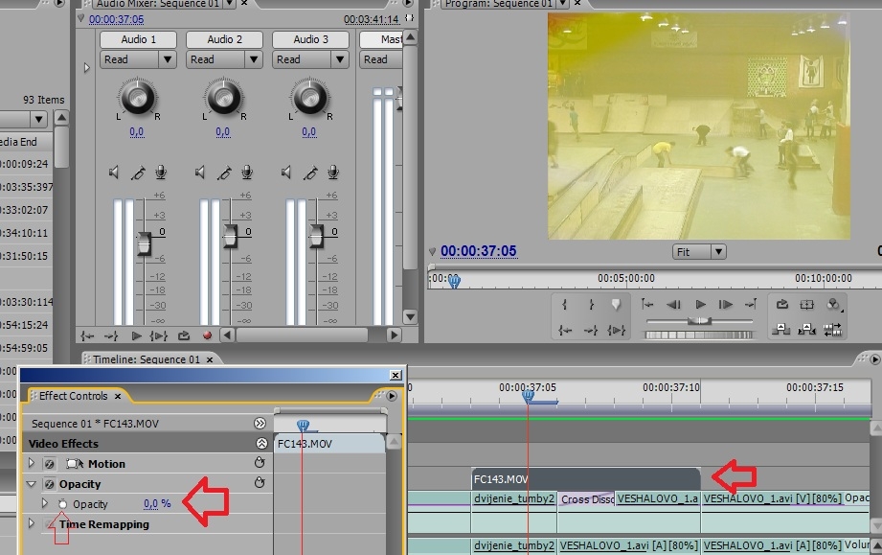Toggle the Opacity animation stopwatch
The image size is (882, 555).
63,504
